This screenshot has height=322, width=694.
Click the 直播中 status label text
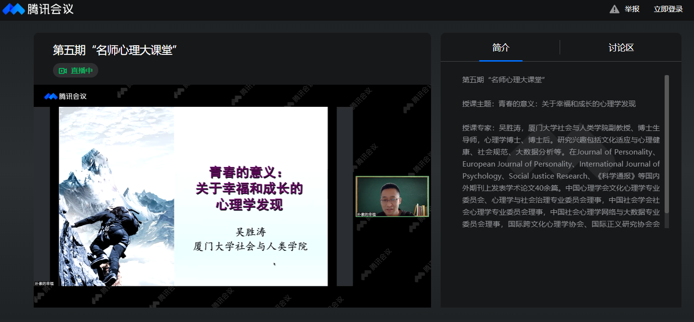82,71
